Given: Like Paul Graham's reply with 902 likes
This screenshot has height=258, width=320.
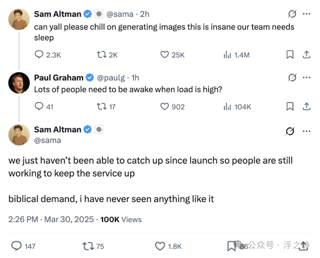Looking at the screenshot, I should click(x=164, y=107).
